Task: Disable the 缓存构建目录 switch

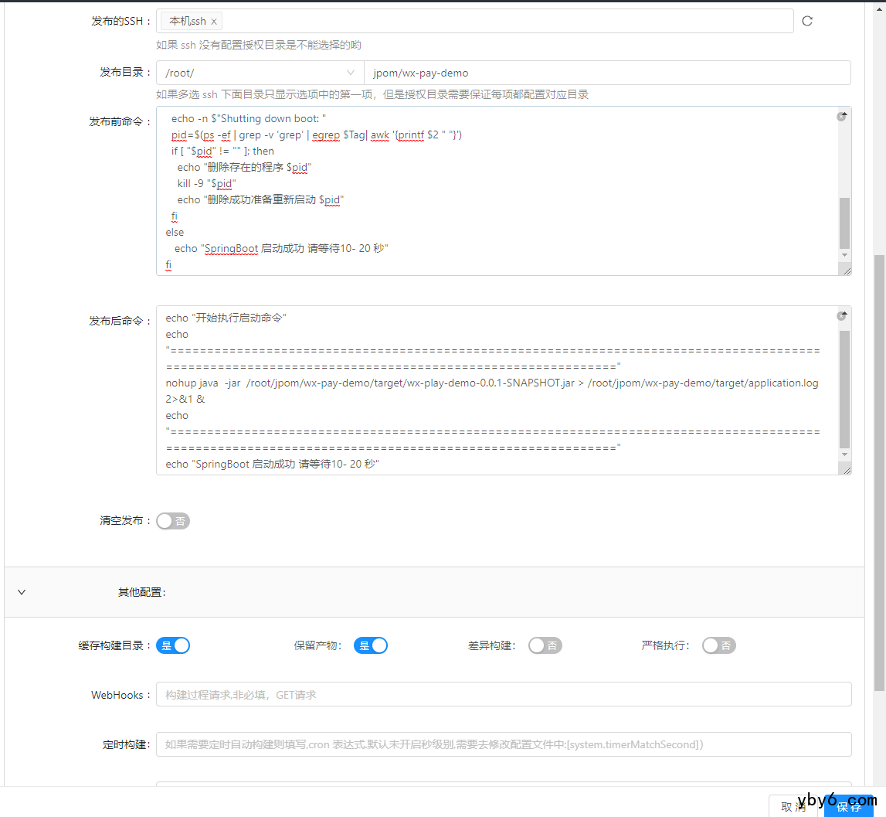Action: coord(173,645)
